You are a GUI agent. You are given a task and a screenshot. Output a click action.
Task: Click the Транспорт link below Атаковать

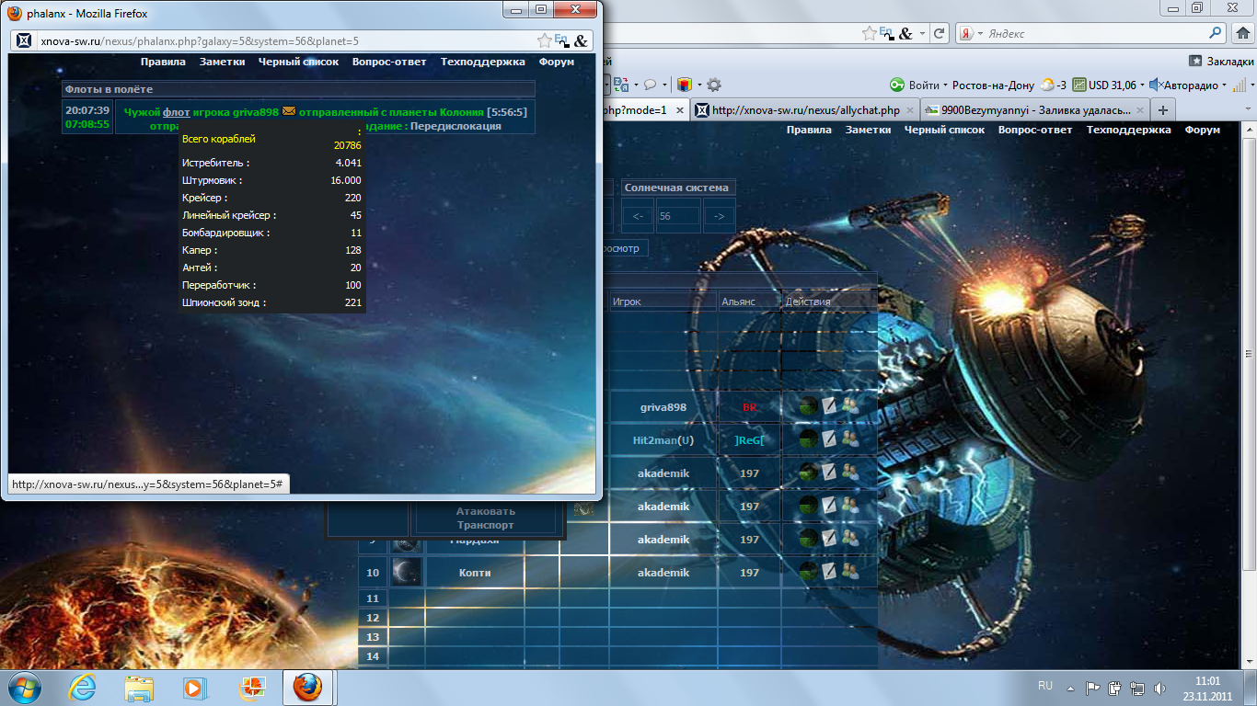[485, 525]
